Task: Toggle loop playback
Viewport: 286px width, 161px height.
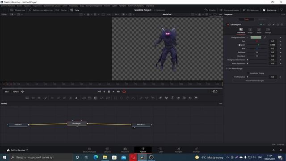Action: [124, 92]
